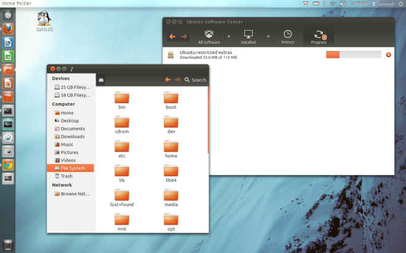This screenshot has height=253, width=406.
Task: Open Firefox from the launcher
Action: click(x=8, y=29)
